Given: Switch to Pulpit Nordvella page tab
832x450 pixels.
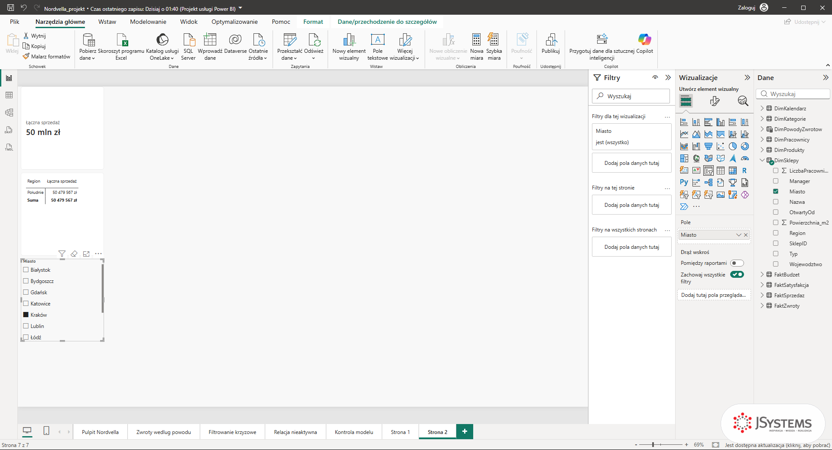Looking at the screenshot, I should pos(100,432).
